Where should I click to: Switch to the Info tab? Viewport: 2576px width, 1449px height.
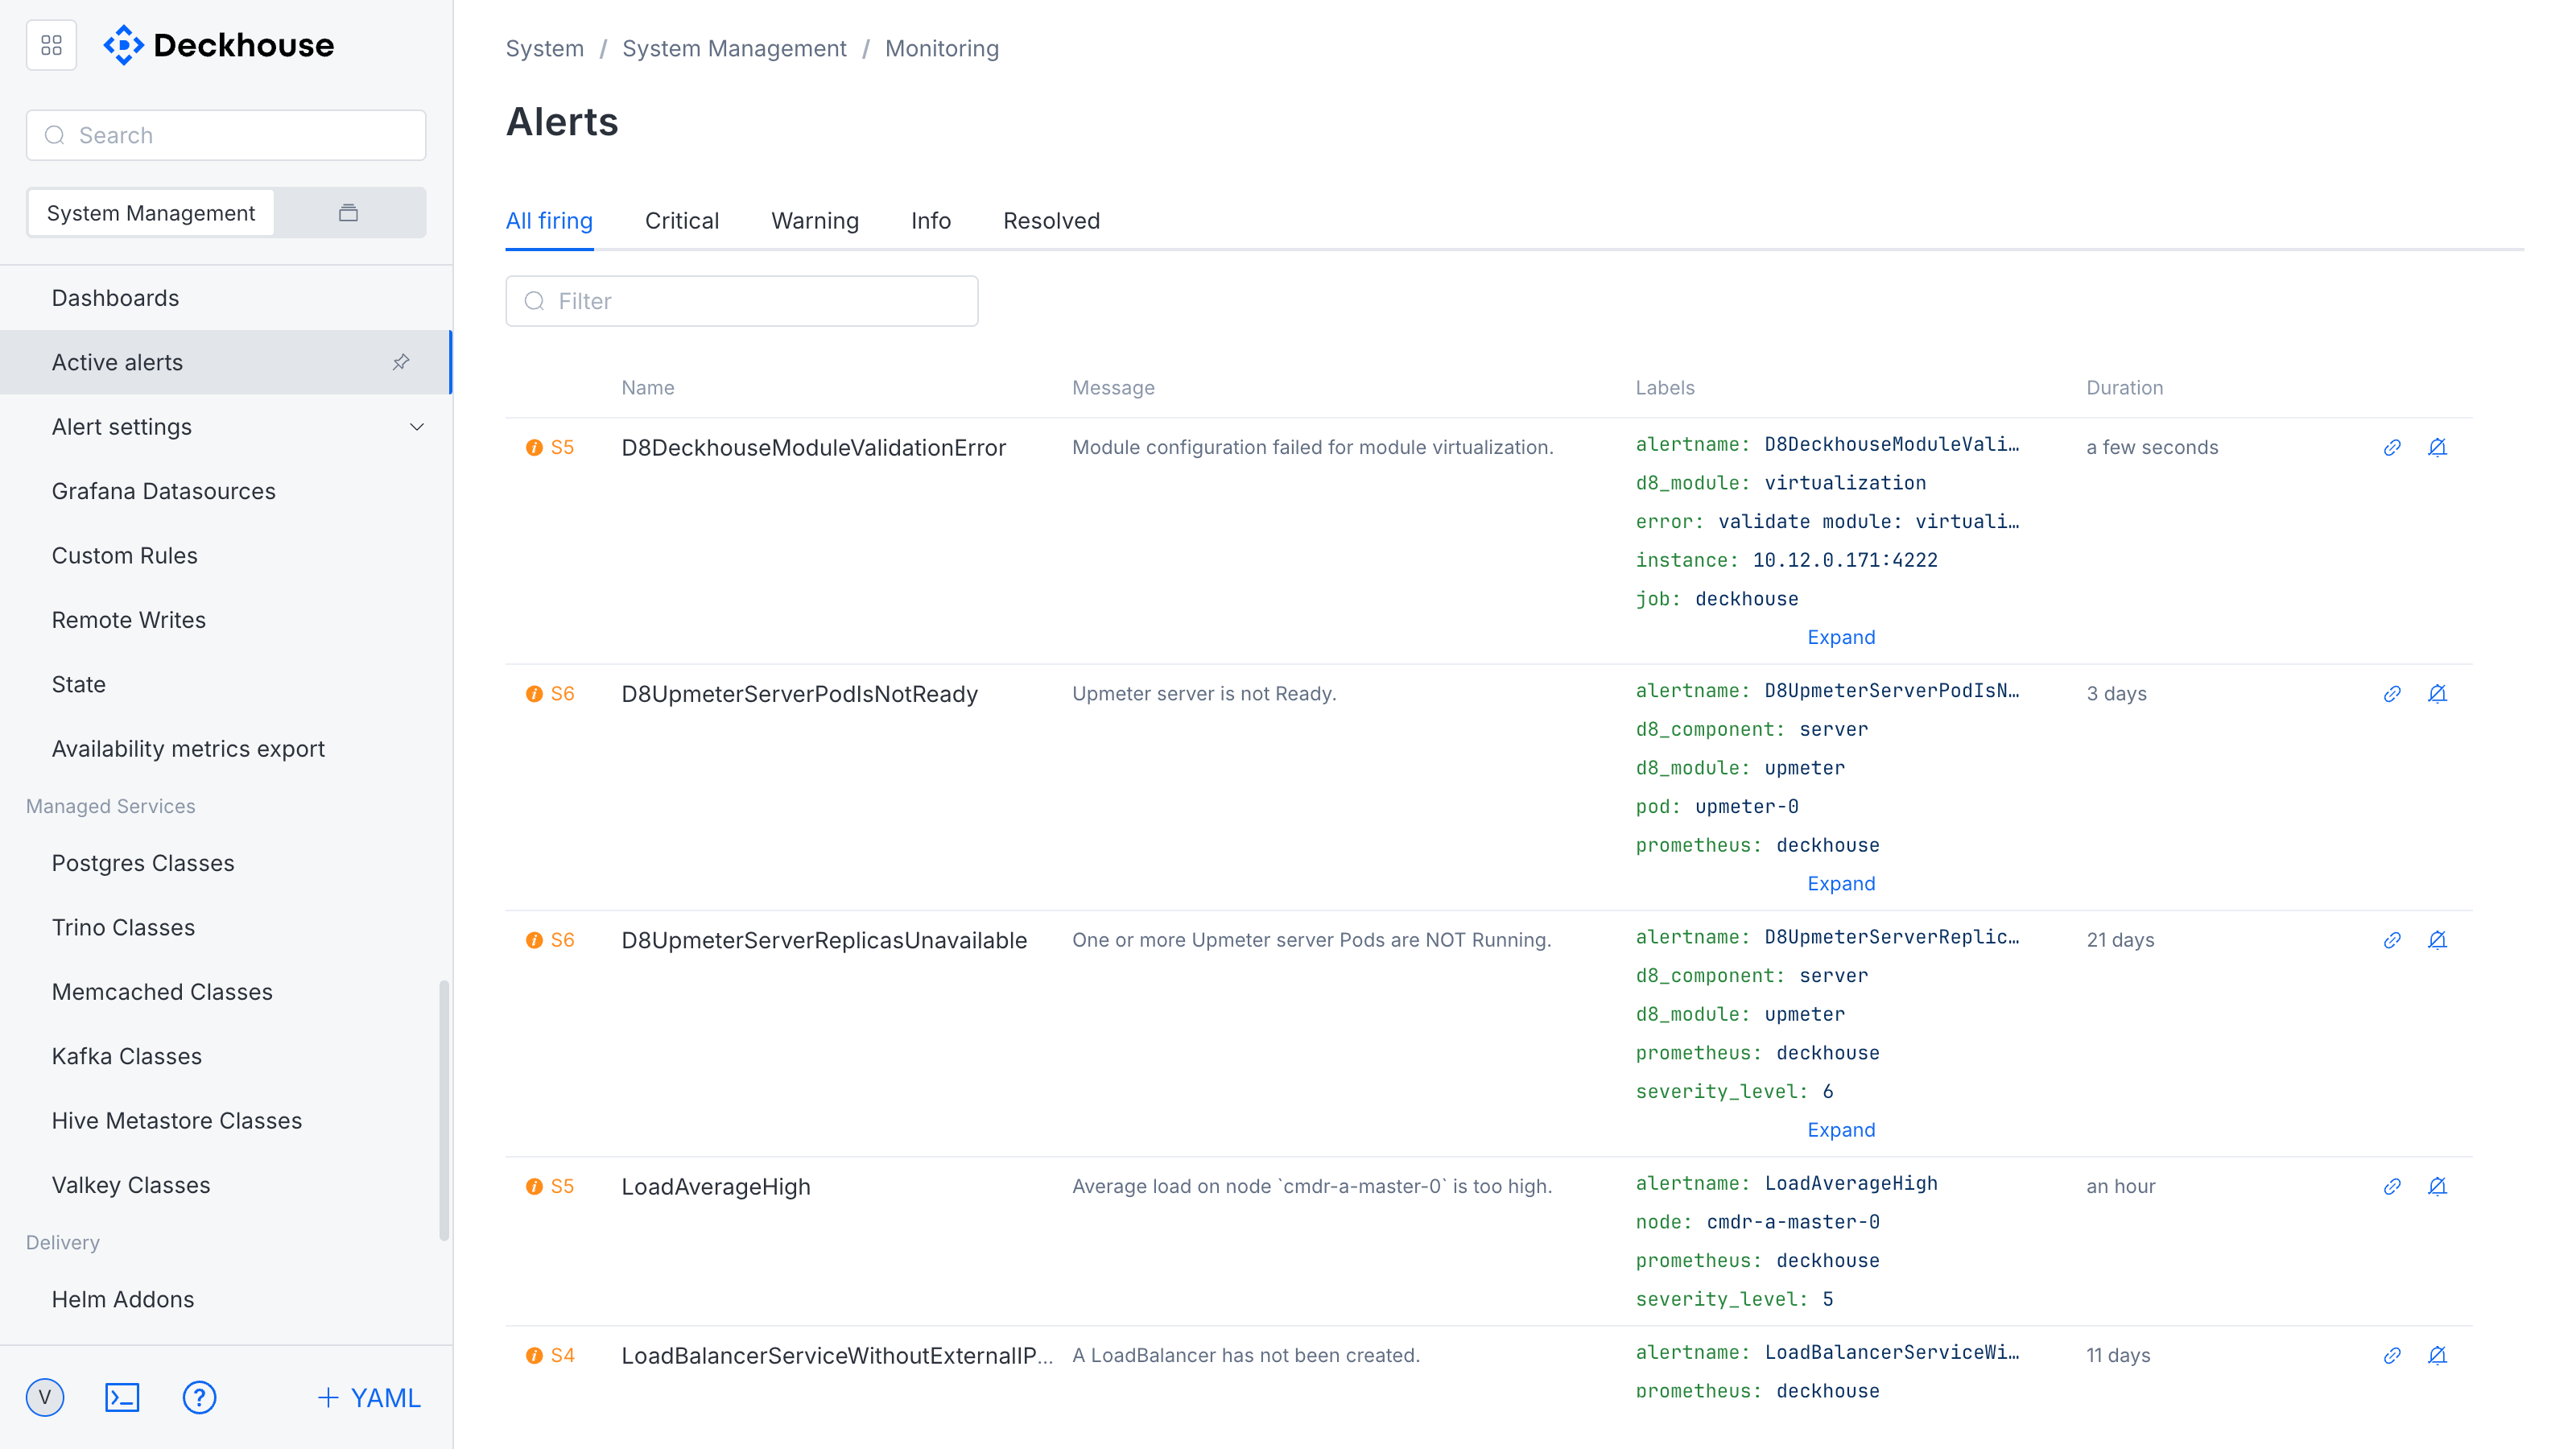pyautogui.click(x=931, y=221)
